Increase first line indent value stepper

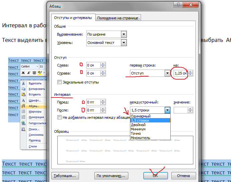(x=190, y=72)
